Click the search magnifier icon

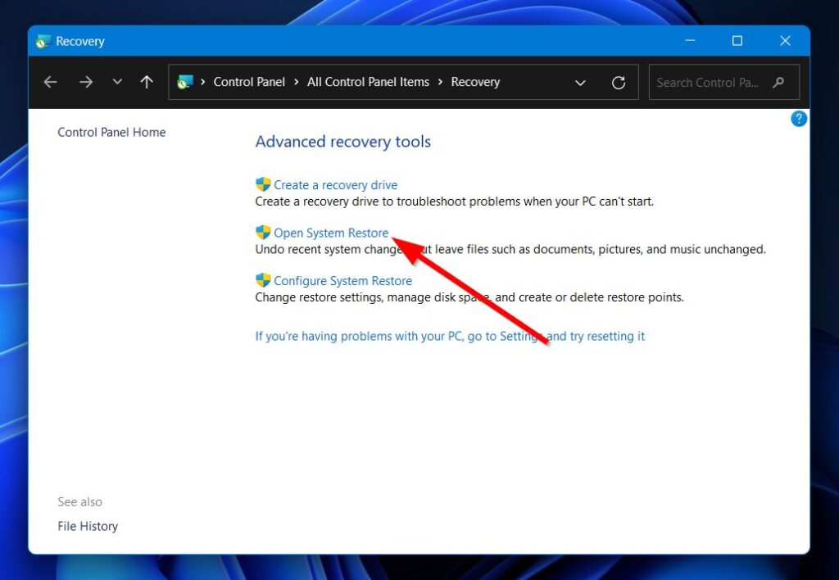point(778,83)
